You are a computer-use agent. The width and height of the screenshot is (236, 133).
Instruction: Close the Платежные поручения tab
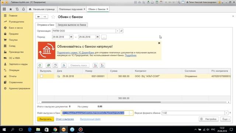click(x=84, y=9)
